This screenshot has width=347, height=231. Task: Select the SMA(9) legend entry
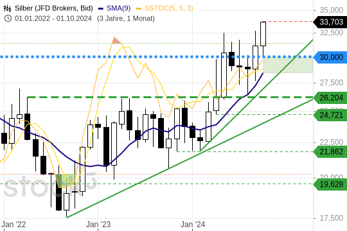point(115,8)
